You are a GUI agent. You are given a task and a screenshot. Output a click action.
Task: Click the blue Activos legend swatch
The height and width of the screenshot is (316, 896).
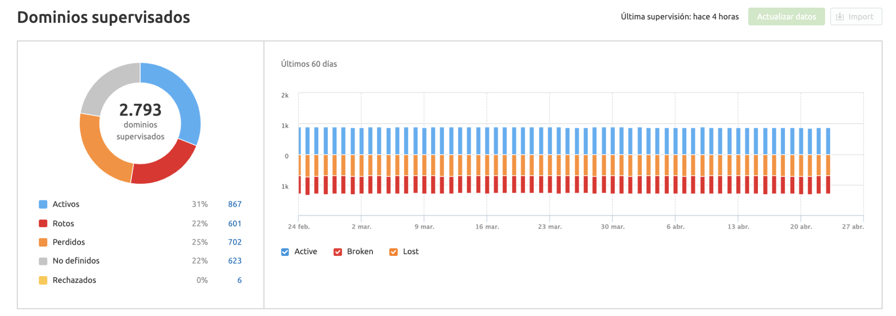tap(43, 204)
